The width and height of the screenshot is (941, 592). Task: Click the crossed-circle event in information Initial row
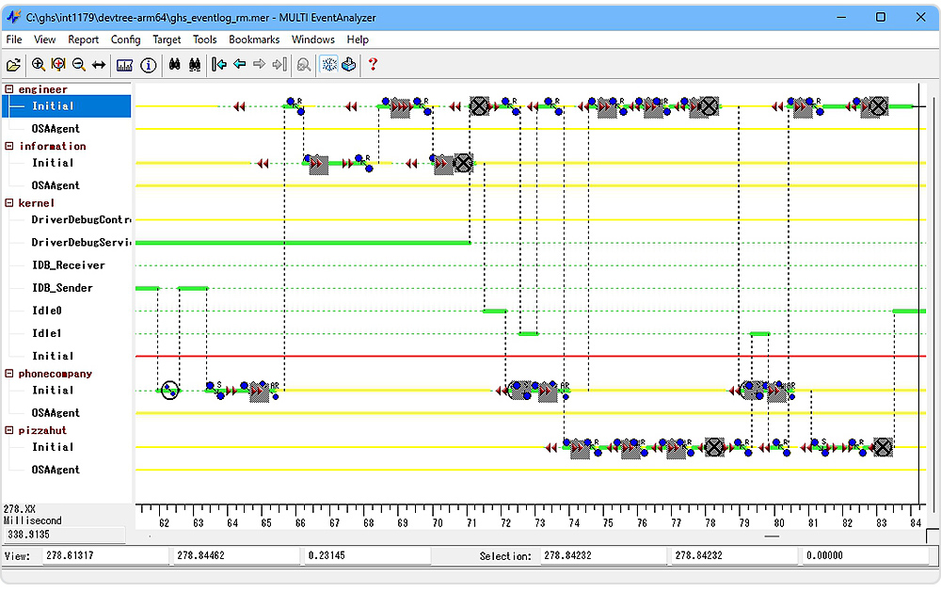[463, 163]
